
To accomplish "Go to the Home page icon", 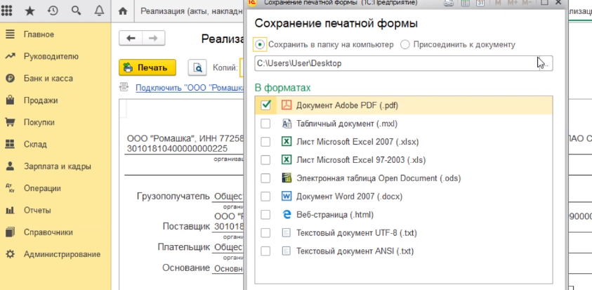I will (x=124, y=11).
